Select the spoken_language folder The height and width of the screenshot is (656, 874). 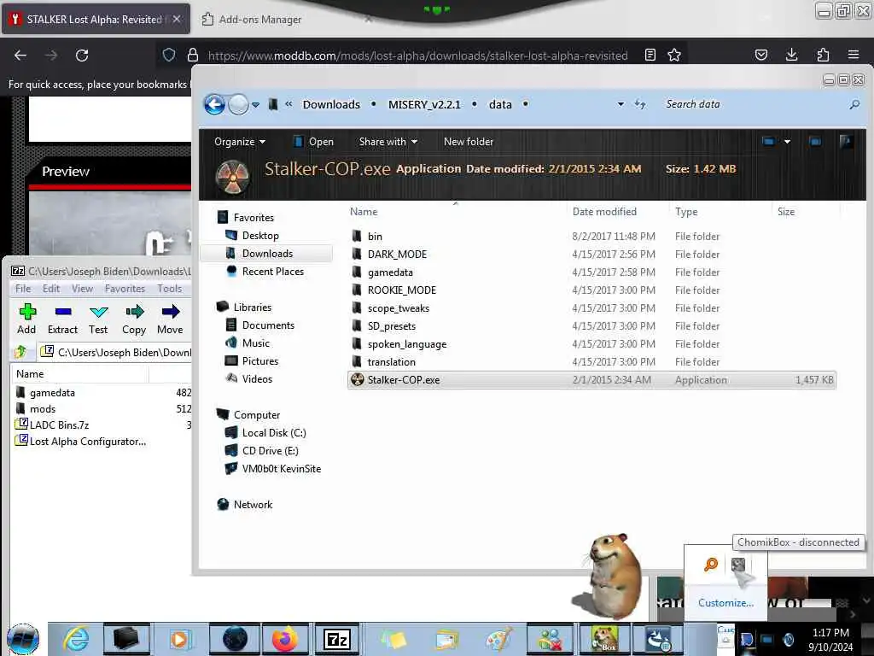pos(407,343)
